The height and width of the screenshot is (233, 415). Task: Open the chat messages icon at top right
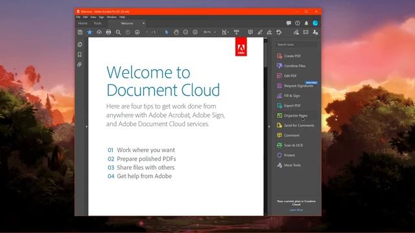289,23
